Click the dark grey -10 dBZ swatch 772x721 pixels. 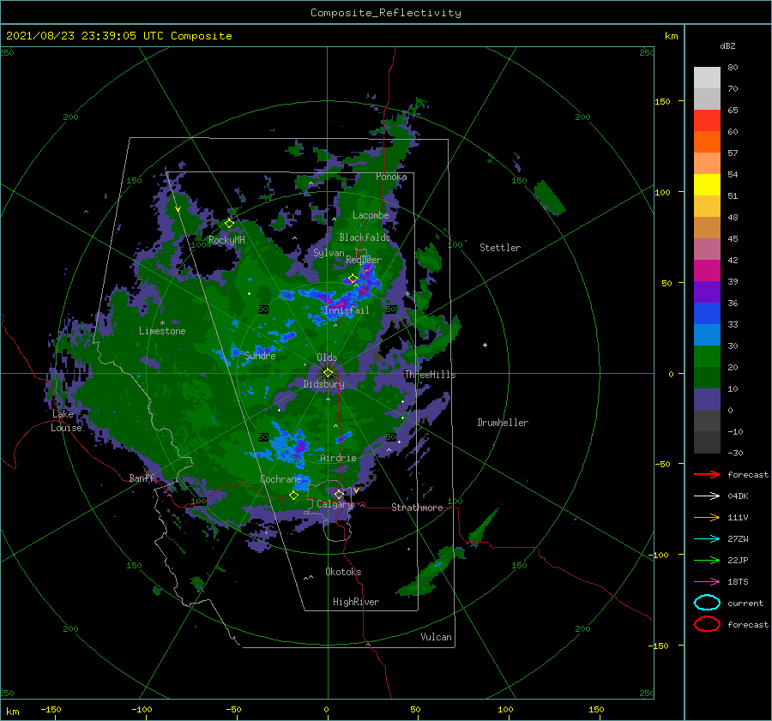pyautogui.click(x=707, y=442)
